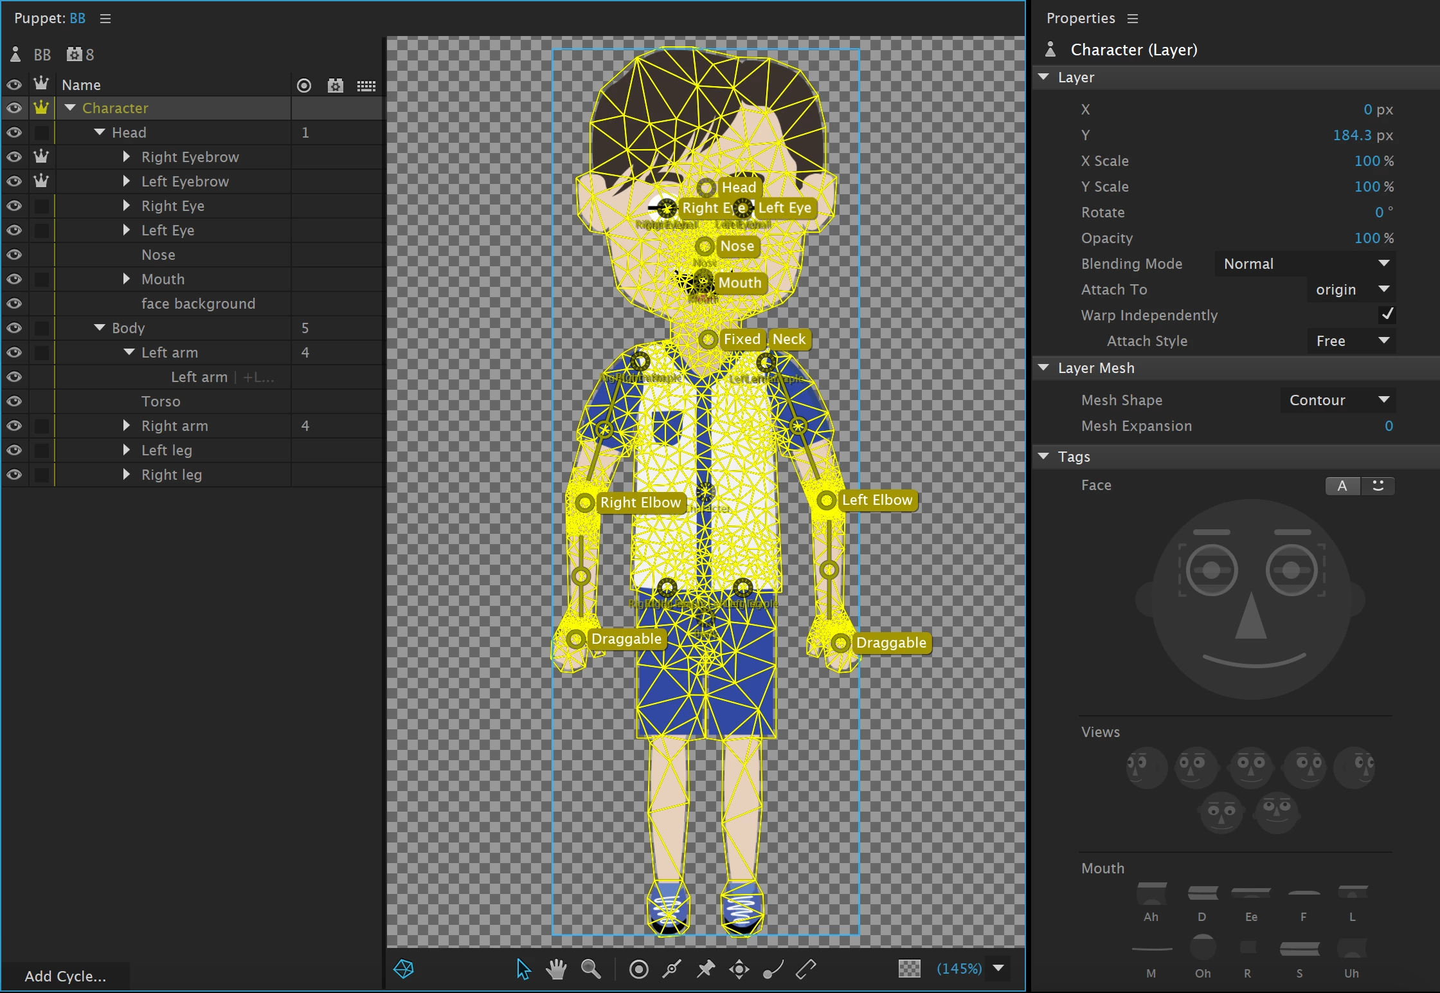The height and width of the screenshot is (993, 1440).
Task: Switch Tags to the visual face view
Action: pyautogui.click(x=1378, y=486)
